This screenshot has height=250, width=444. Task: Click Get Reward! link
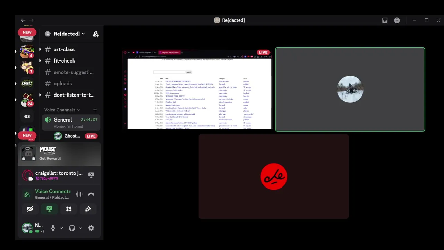pyautogui.click(x=50, y=158)
